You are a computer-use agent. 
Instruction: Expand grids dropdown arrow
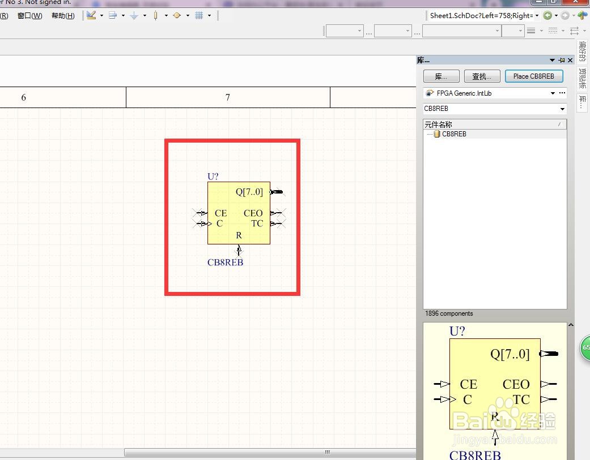209,16
